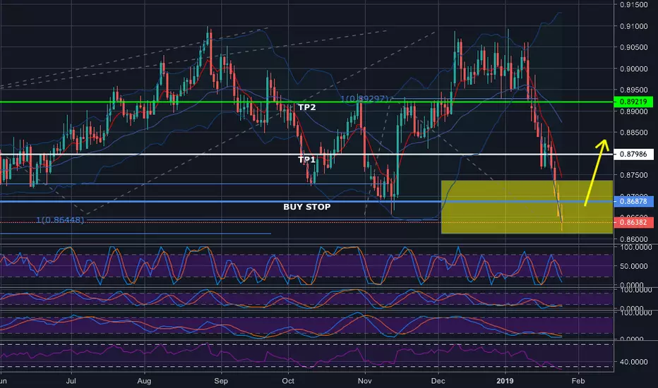Click the 0.91500 price scale value

[x=634, y=5]
